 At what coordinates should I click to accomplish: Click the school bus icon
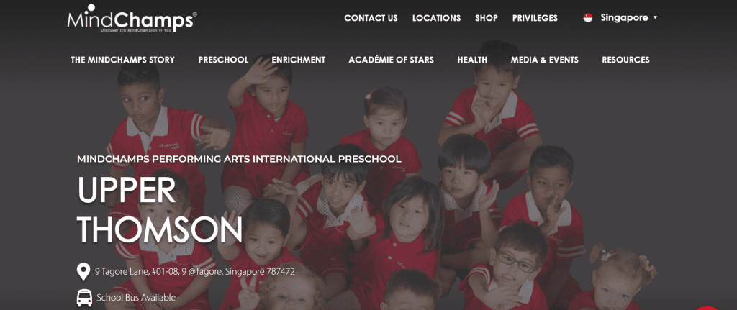84,297
